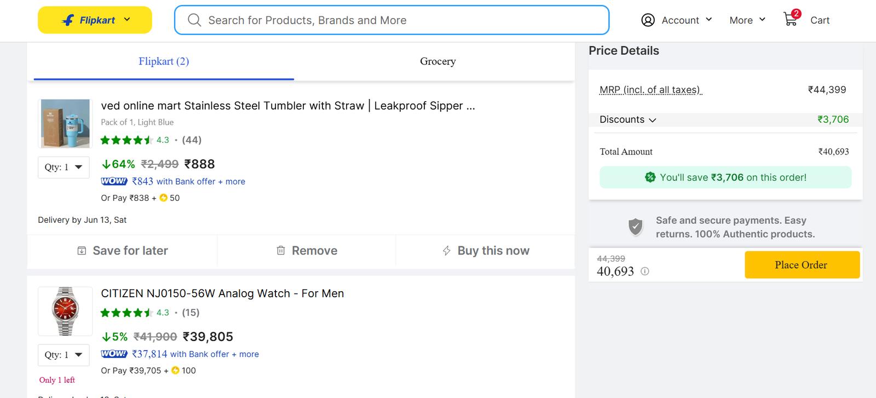Image resolution: width=876 pixels, height=398 pixels.
Task: Click the SuperCoin icon next to 100
Action: click(x=175, y=371)
